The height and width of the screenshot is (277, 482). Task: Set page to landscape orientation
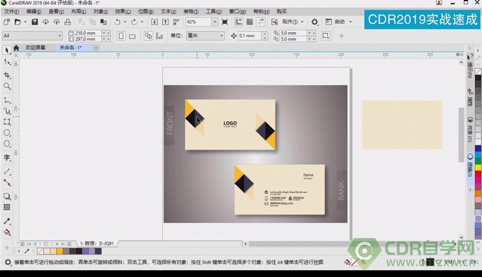click(x=132, y=36)
